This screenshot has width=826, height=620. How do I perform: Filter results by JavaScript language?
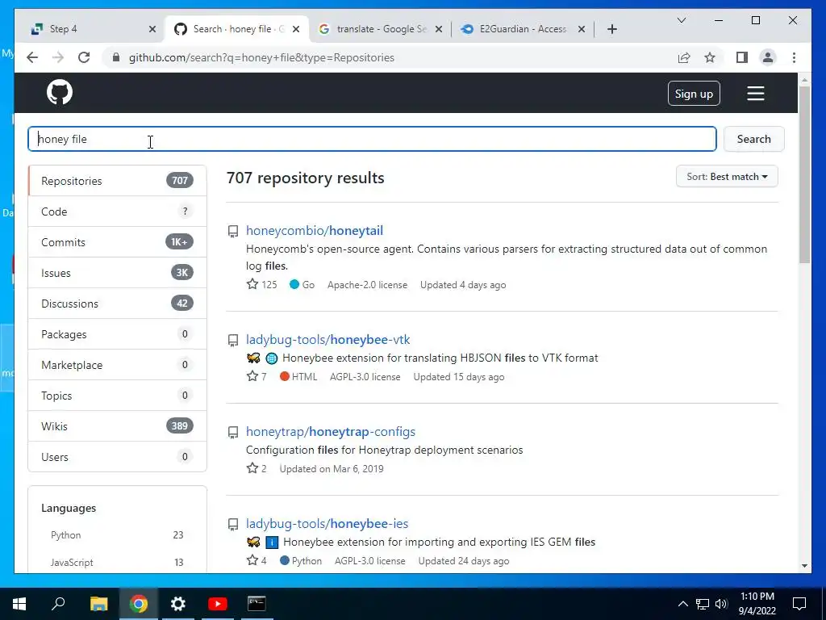point(117,562)
